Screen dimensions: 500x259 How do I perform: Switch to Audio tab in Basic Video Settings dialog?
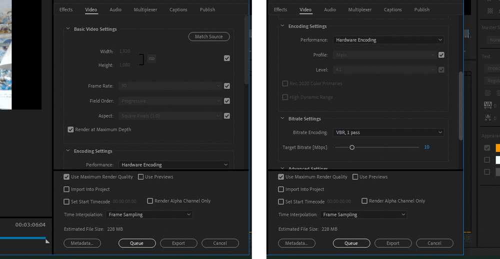(x=115, y=9)
